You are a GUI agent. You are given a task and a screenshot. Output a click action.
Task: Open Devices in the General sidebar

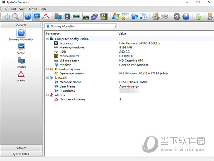[x=21, y=62]
